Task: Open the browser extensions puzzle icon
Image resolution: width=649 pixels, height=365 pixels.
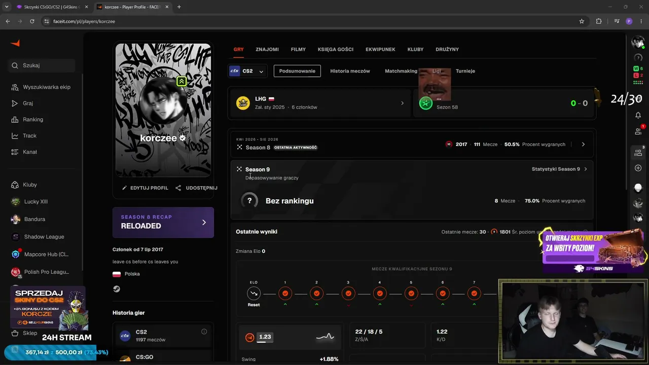Action: [599, 21]
